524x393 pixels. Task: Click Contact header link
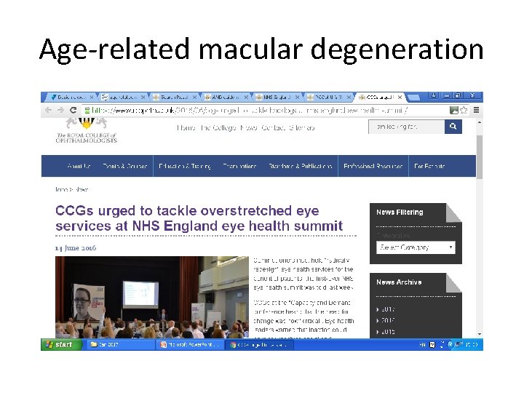[274, 127]
